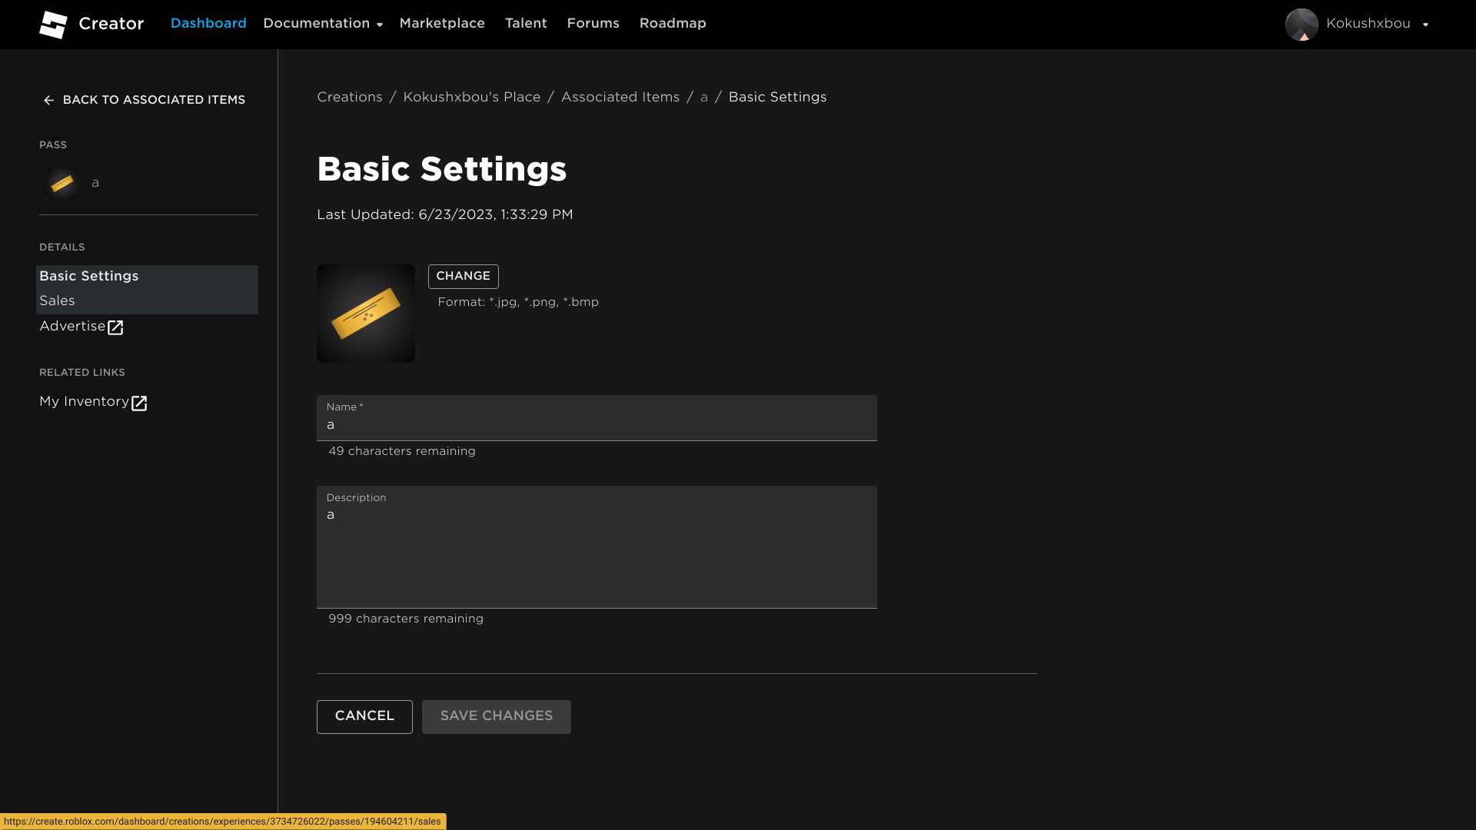1476x830 pixels.
Task: Open the Forums nav item
Action: (593, 24)
